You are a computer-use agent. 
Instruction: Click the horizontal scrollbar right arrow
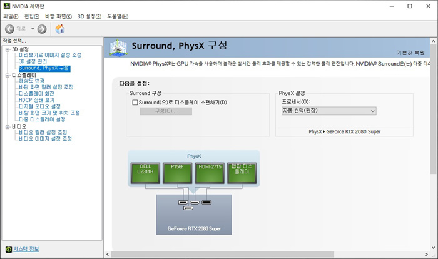(427, 254)
